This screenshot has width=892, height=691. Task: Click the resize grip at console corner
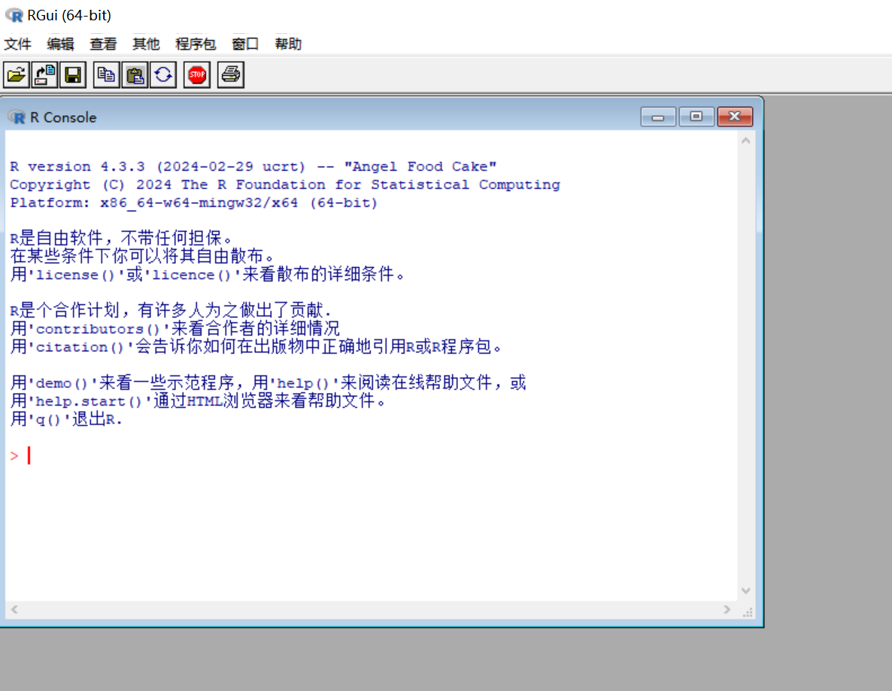click(x=748, y=613)
